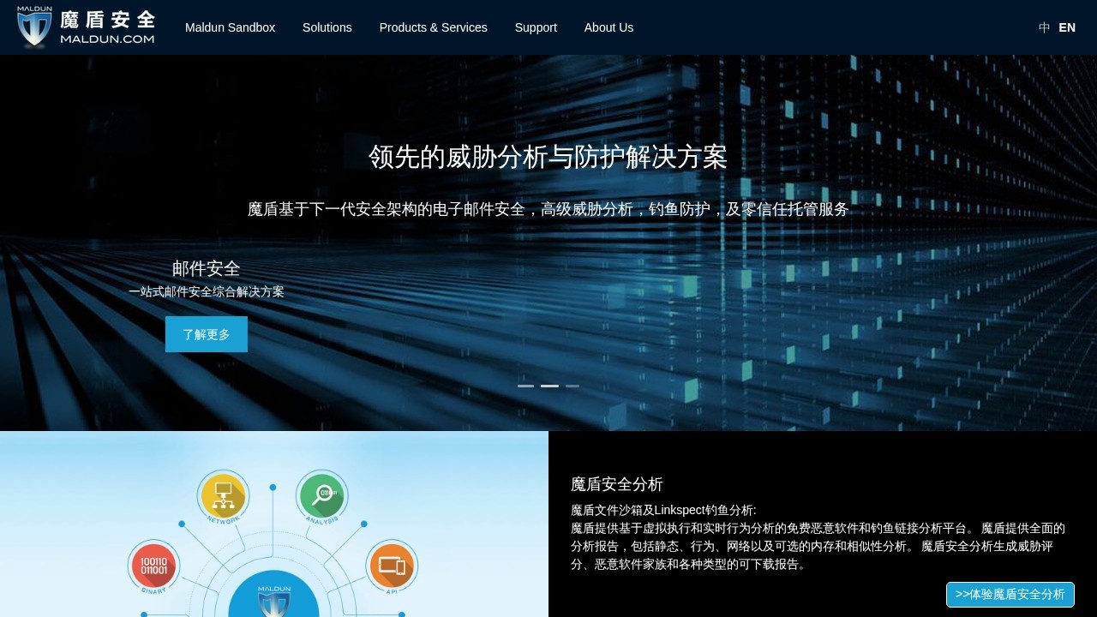Click the orange API devices icon
The height and width of the screenshot is (617, 1097).
coord(392,566)
